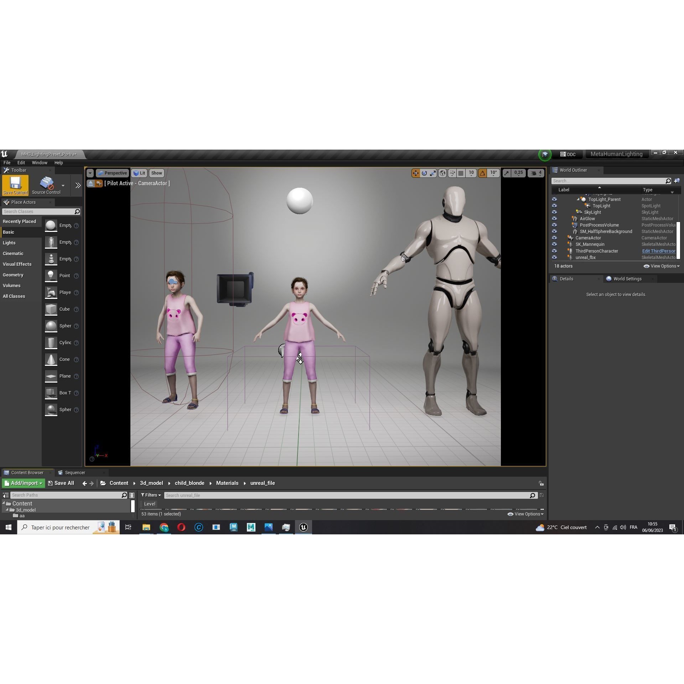Image resolution: width=684 pixels, height=684 pixels.
Task: Click the snap to grid icon
Action: [x=461, y=173]
